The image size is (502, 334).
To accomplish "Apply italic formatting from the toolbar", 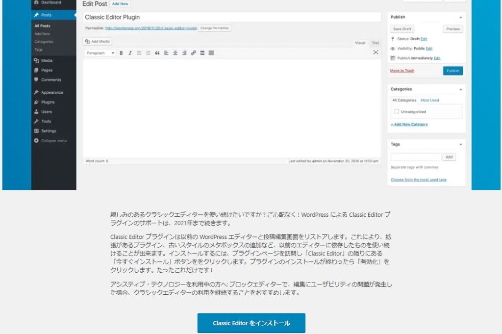I will click(x=130, y=53).
